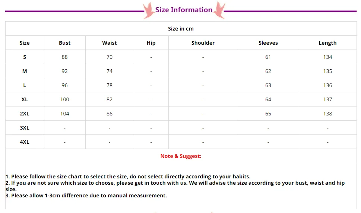Click bust value 88

[x=65, y=57]
